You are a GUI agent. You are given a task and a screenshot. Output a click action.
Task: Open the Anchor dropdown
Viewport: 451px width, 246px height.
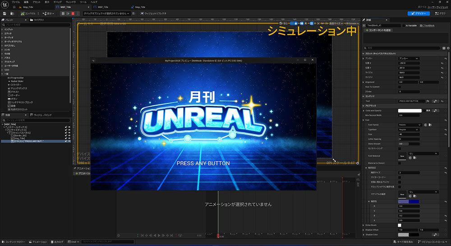(408, 58)
